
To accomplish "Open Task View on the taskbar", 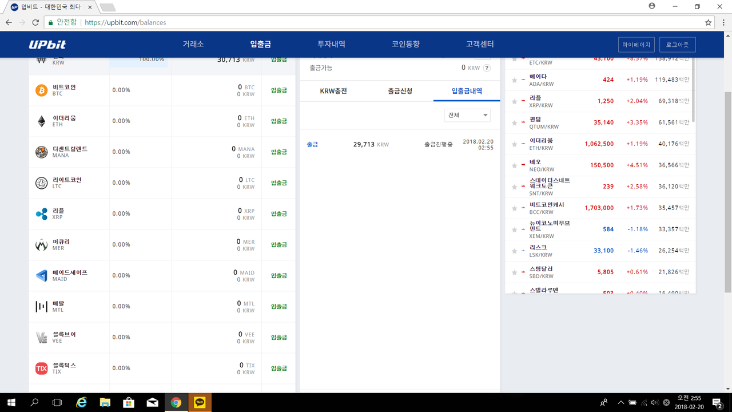I will point(57,402).
